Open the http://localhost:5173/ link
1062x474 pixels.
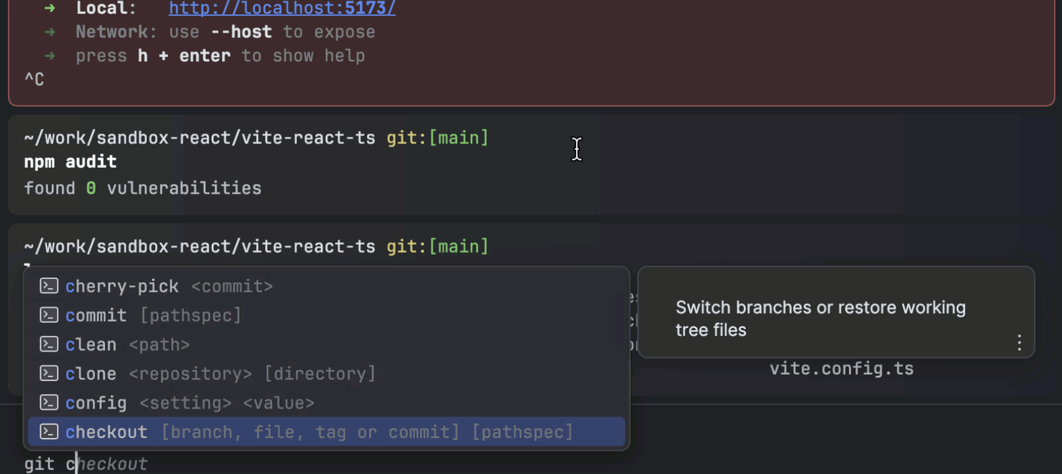tap(282, 9)
